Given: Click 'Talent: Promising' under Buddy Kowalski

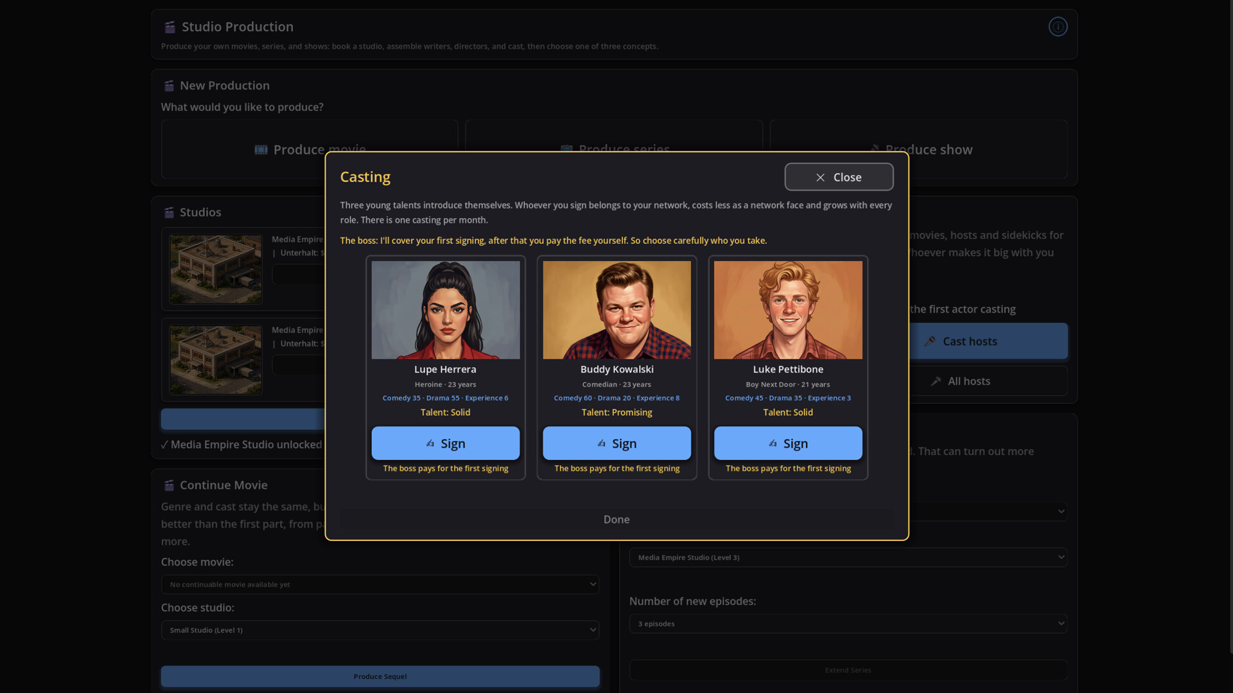Looking at the screenshot, I should point(616,413).
